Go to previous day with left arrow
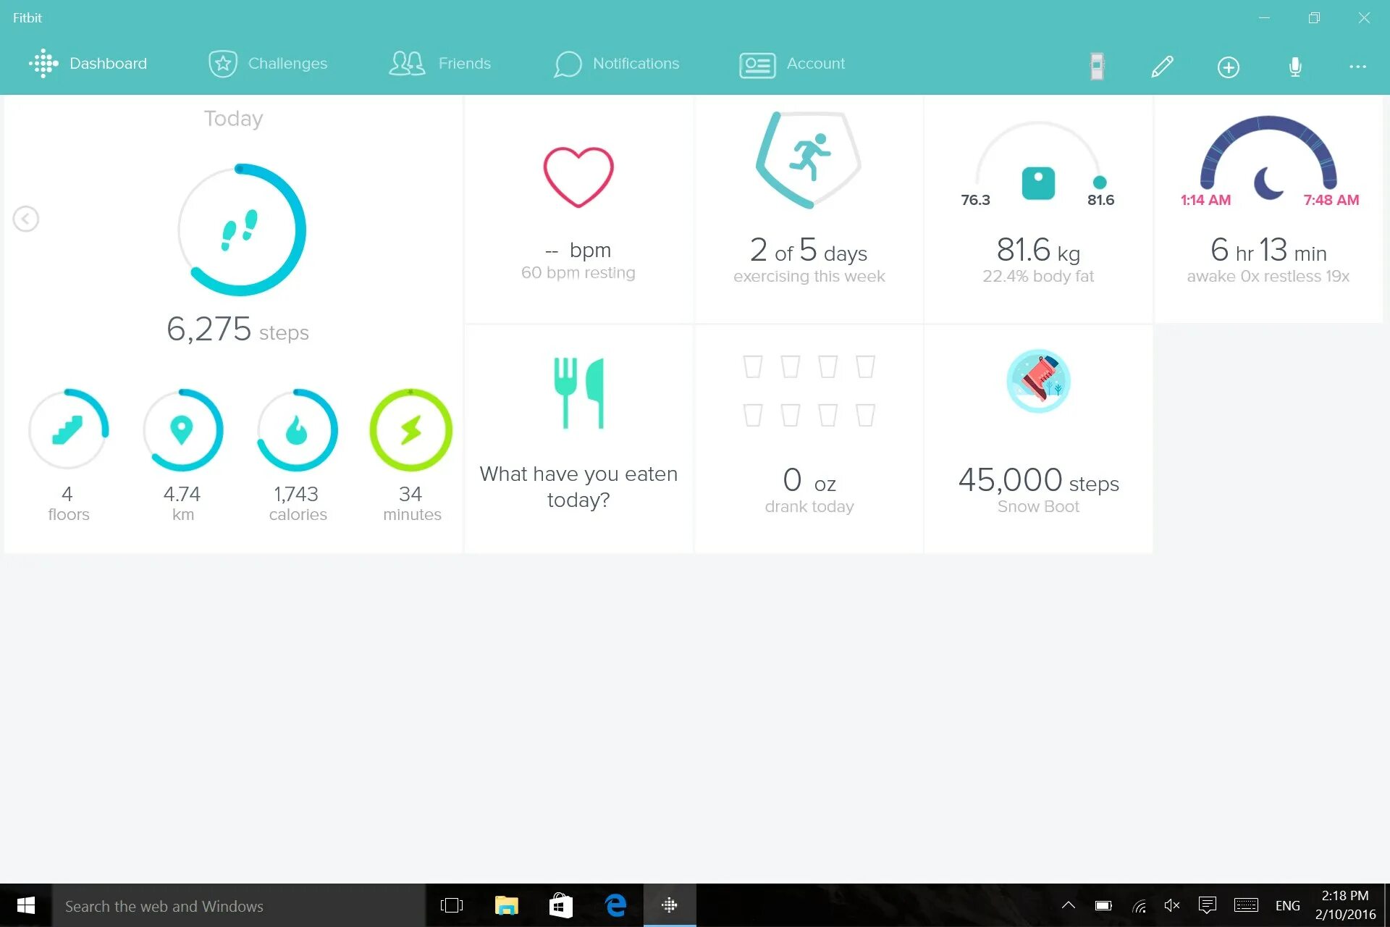The width and height of the screenshot is (1390, 927). click(26, 219)
